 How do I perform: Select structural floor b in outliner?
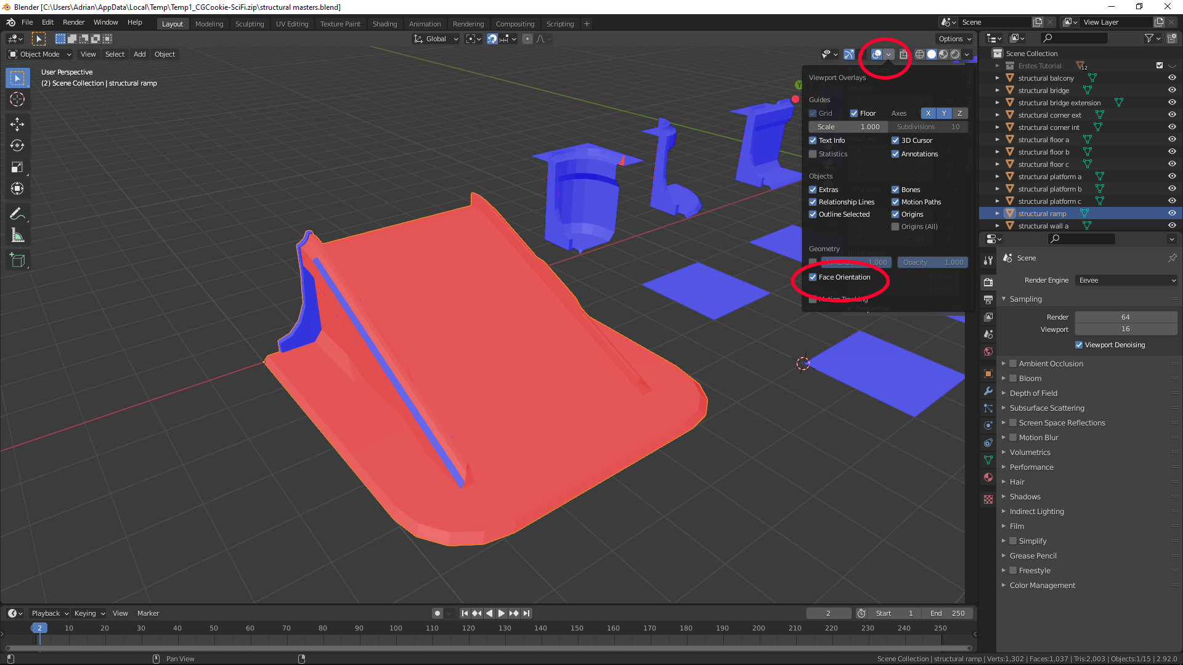tap(1043, 152)
